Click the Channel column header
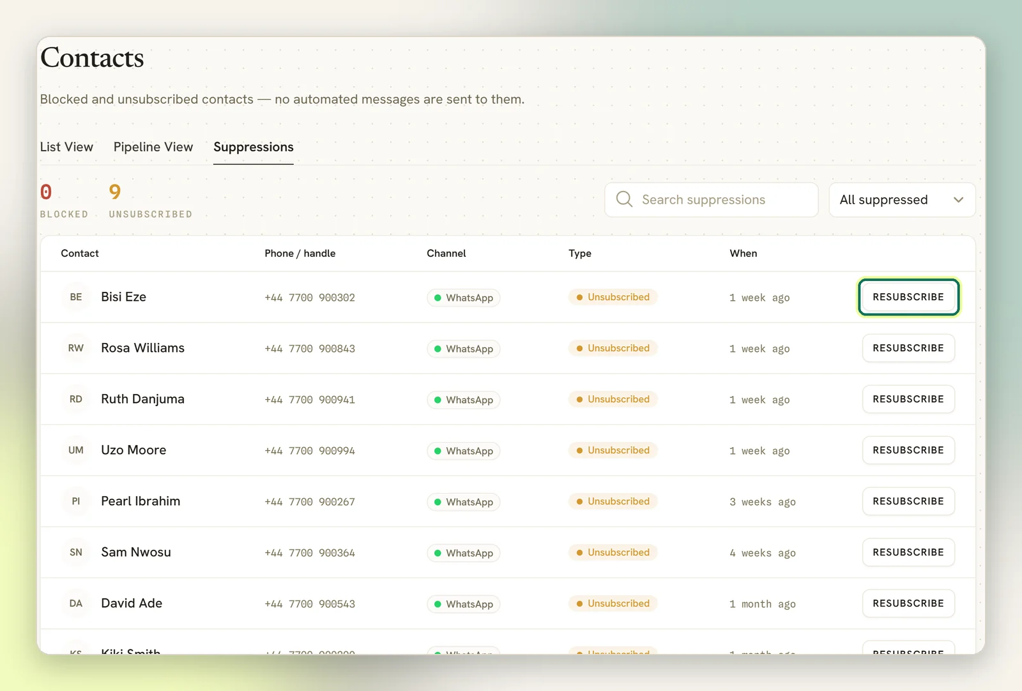The height and width of the screenshot is (691, 1022). click(446, 254)
